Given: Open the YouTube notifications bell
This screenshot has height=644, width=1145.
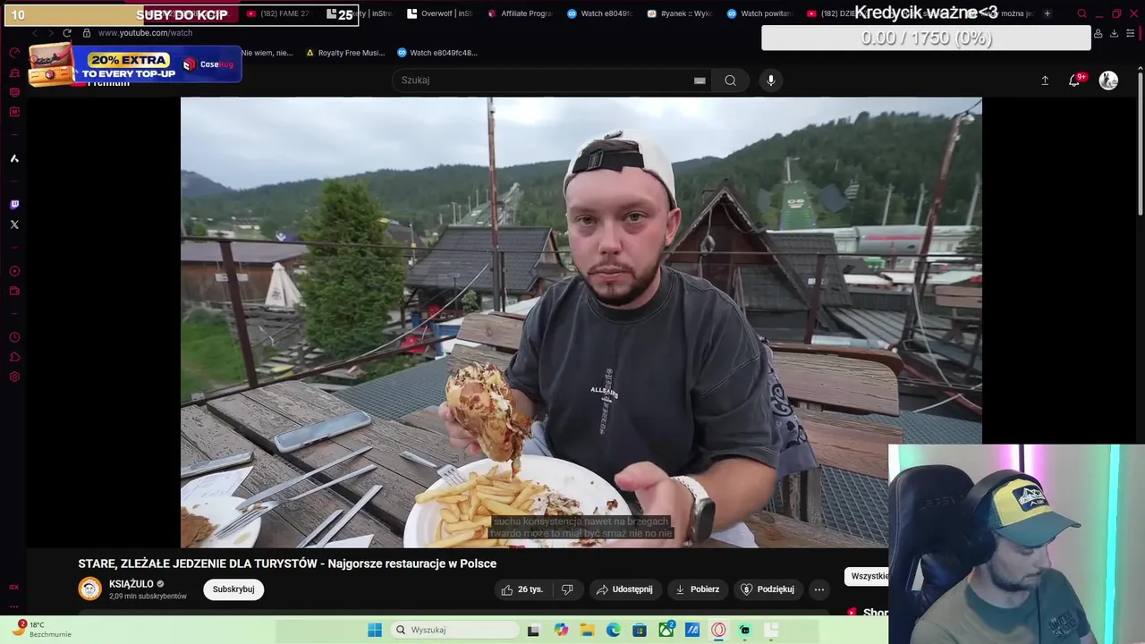Looking at the screenshot, I should coord(1074,80).
